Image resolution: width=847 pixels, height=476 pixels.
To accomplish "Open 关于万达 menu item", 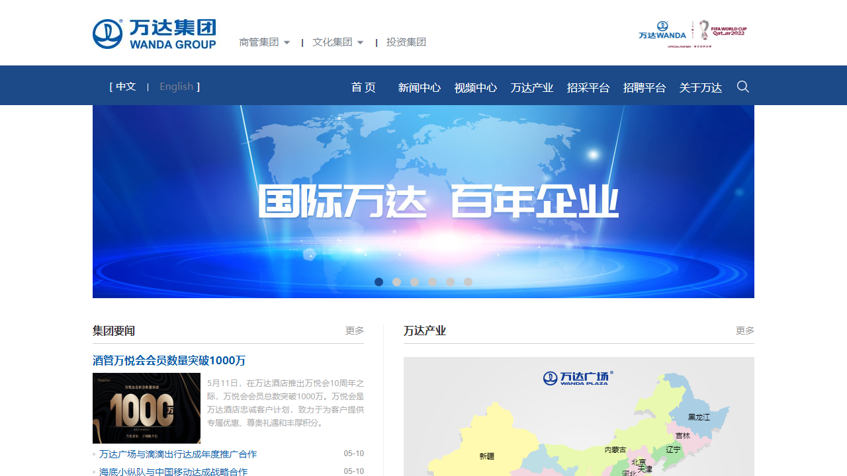I will click(x=701, y=87).
